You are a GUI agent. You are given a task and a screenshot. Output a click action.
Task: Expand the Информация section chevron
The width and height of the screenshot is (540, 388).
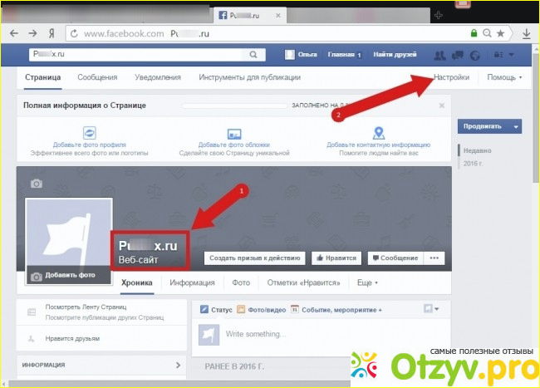click(x=178, y=365)
